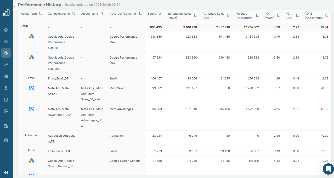Sort by Incremental Sales (MMM) column
The height and width of the screenshot is (178, 334).
[195, 16]
